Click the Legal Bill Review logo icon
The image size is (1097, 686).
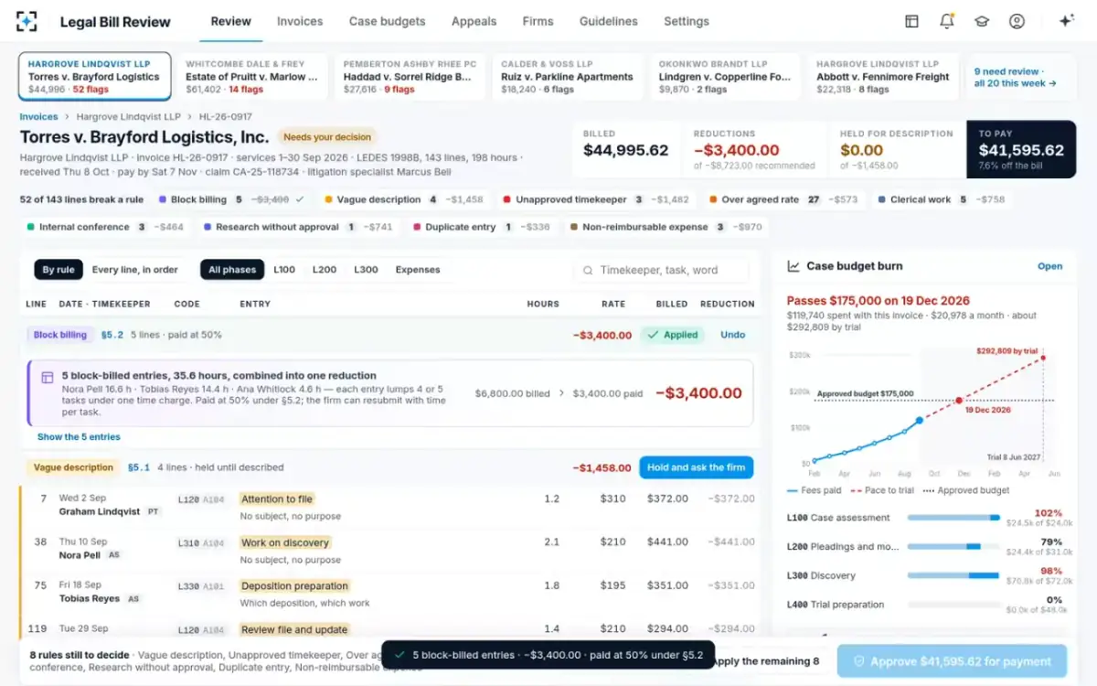click(x=27, y=21)
